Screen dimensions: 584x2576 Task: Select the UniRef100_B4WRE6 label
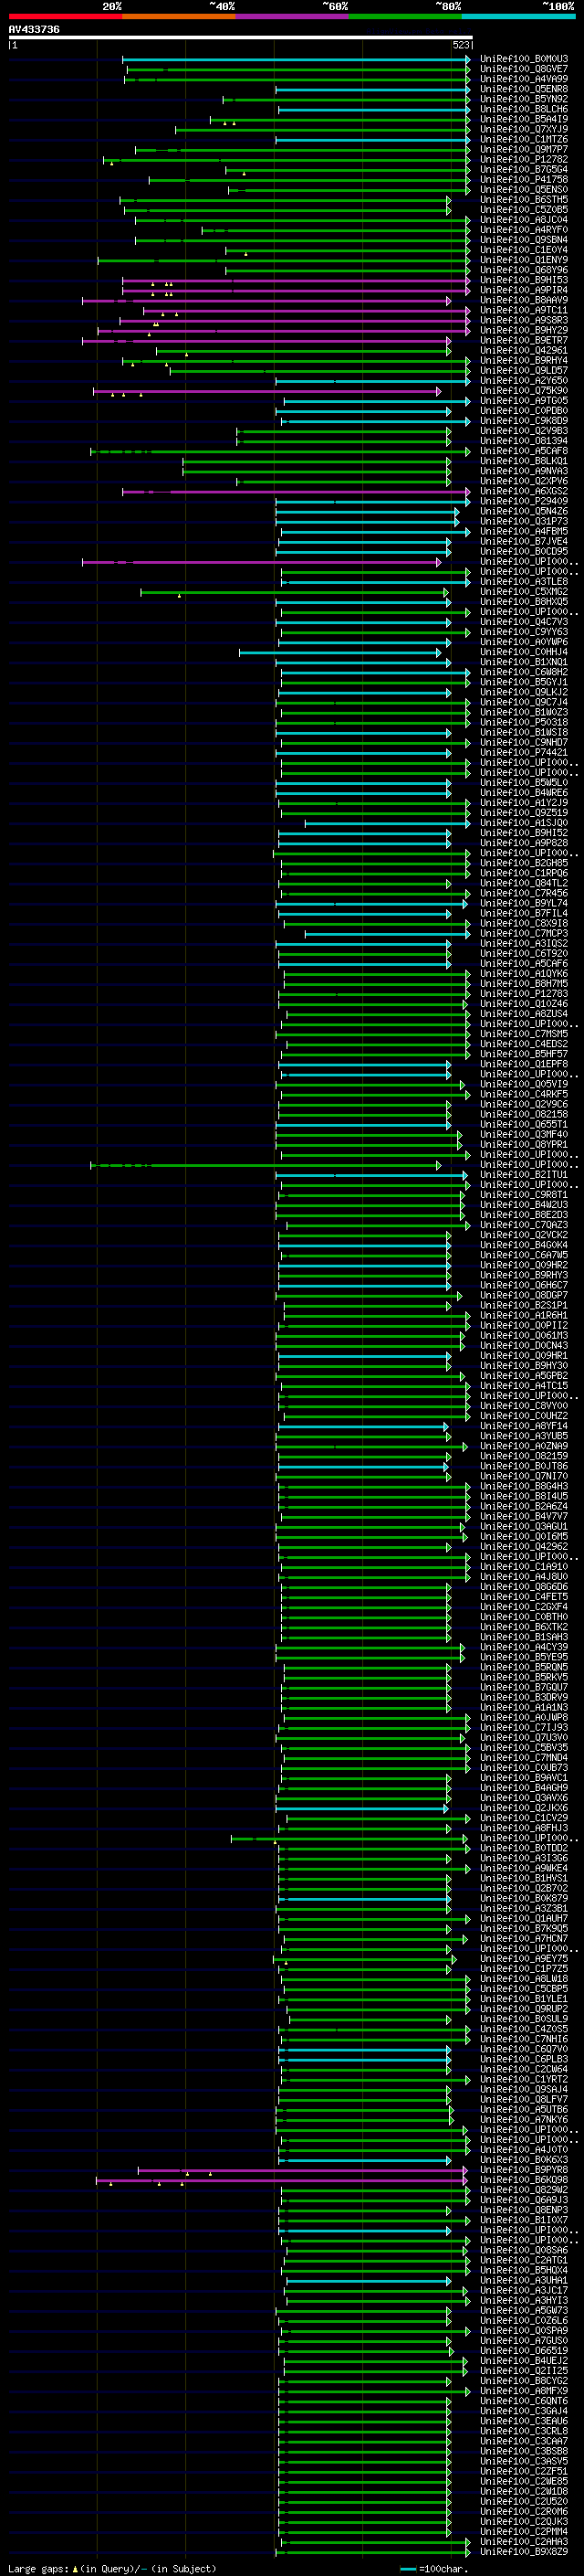pyautogui.click(x=523, y=793)
